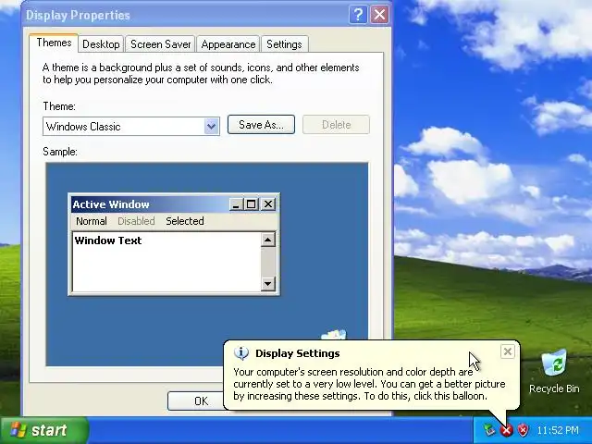Open the Desktop tab
The width and height of the screenshot is (592, 444).
(x=101, y=44)
